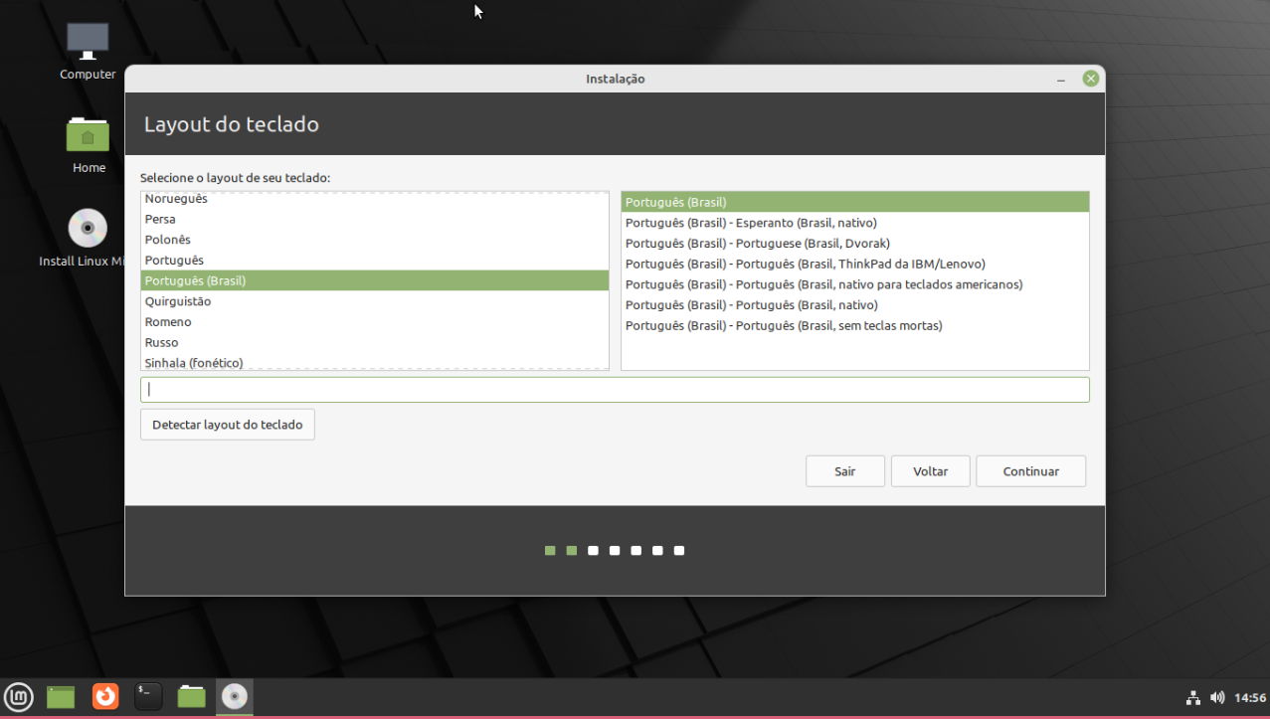
Task: Click the clock showing 14:56
Action: coord(1249,697)
